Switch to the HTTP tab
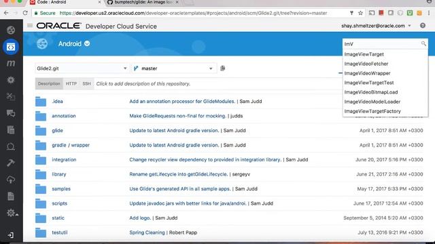This screenshot has width=435, height=244. tap(71, 83)
